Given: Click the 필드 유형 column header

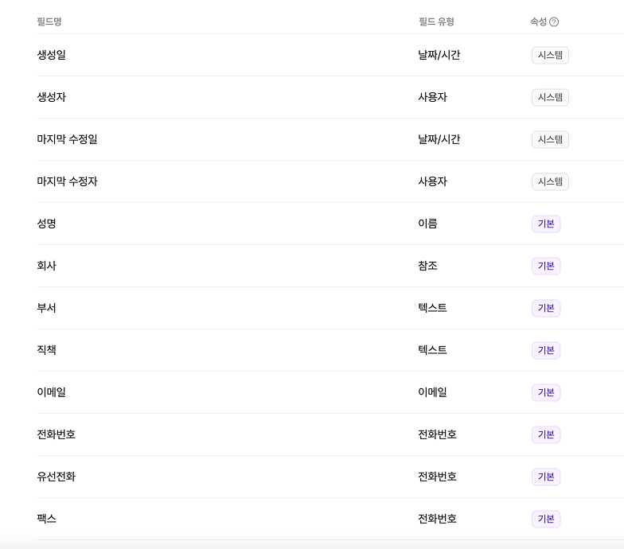Looking at the screenshot, I should point(436,21).
